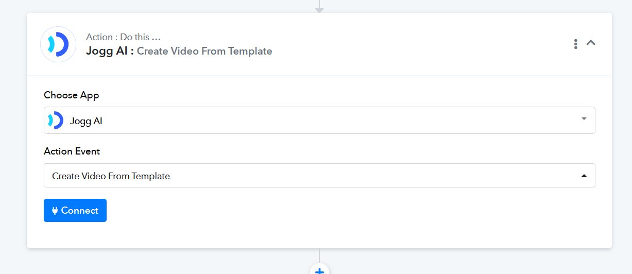Image resolution: width=632 pixels, height=274 pixels.
Task: Click the blue Connect button
Action: click(75, 210)
